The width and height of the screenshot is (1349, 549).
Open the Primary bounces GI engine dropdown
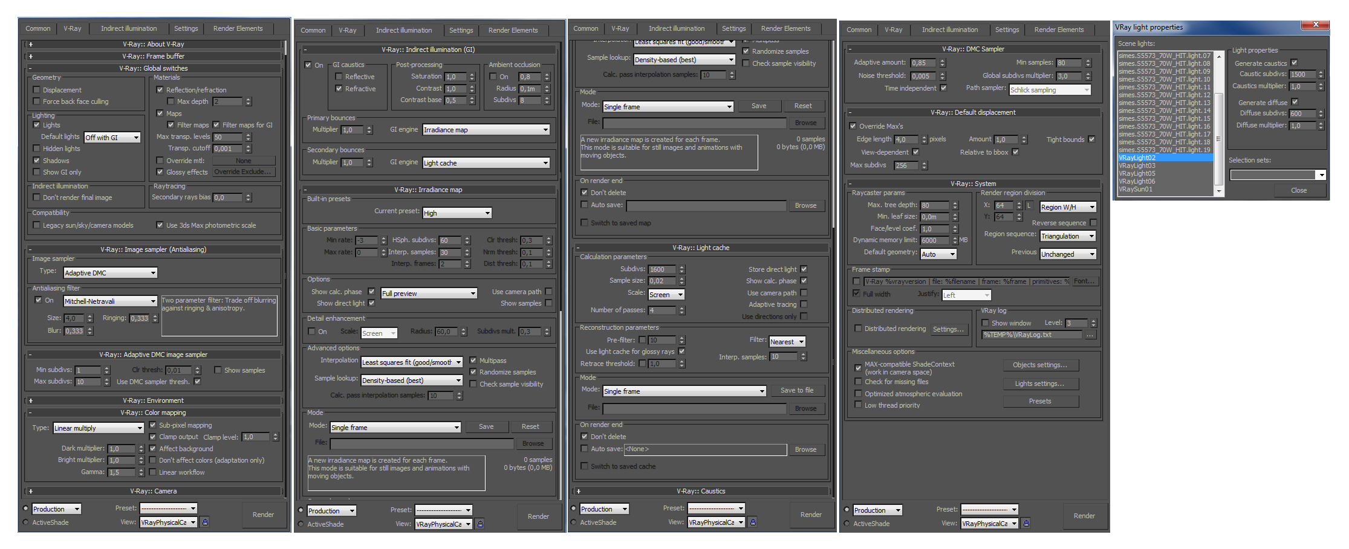(x=486, y=130)
